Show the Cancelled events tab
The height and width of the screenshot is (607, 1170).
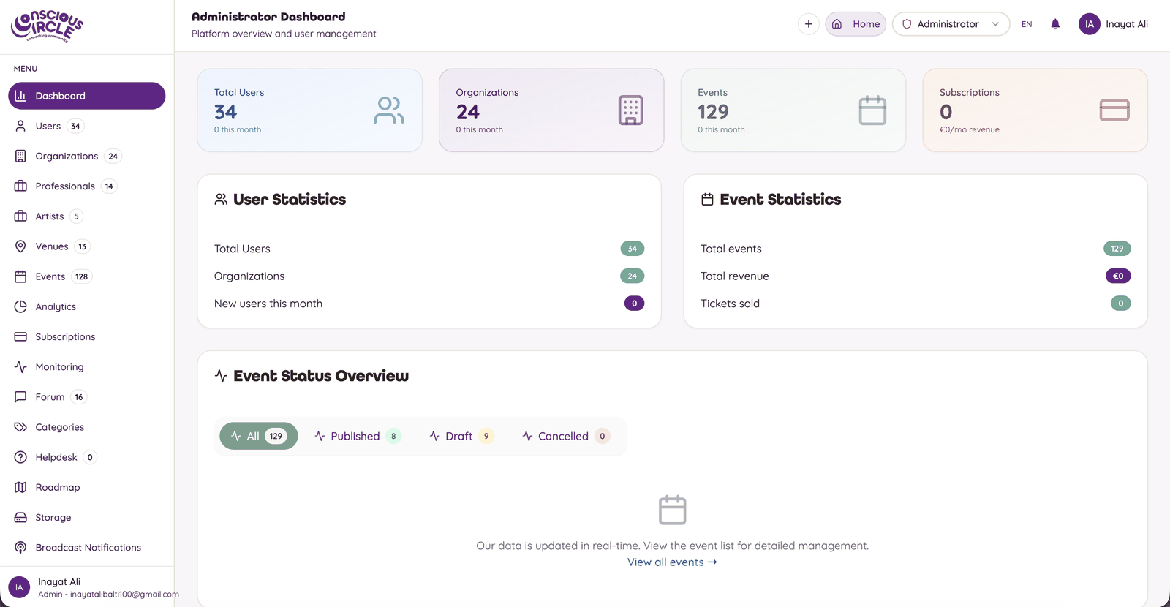[x=565, y=436]
